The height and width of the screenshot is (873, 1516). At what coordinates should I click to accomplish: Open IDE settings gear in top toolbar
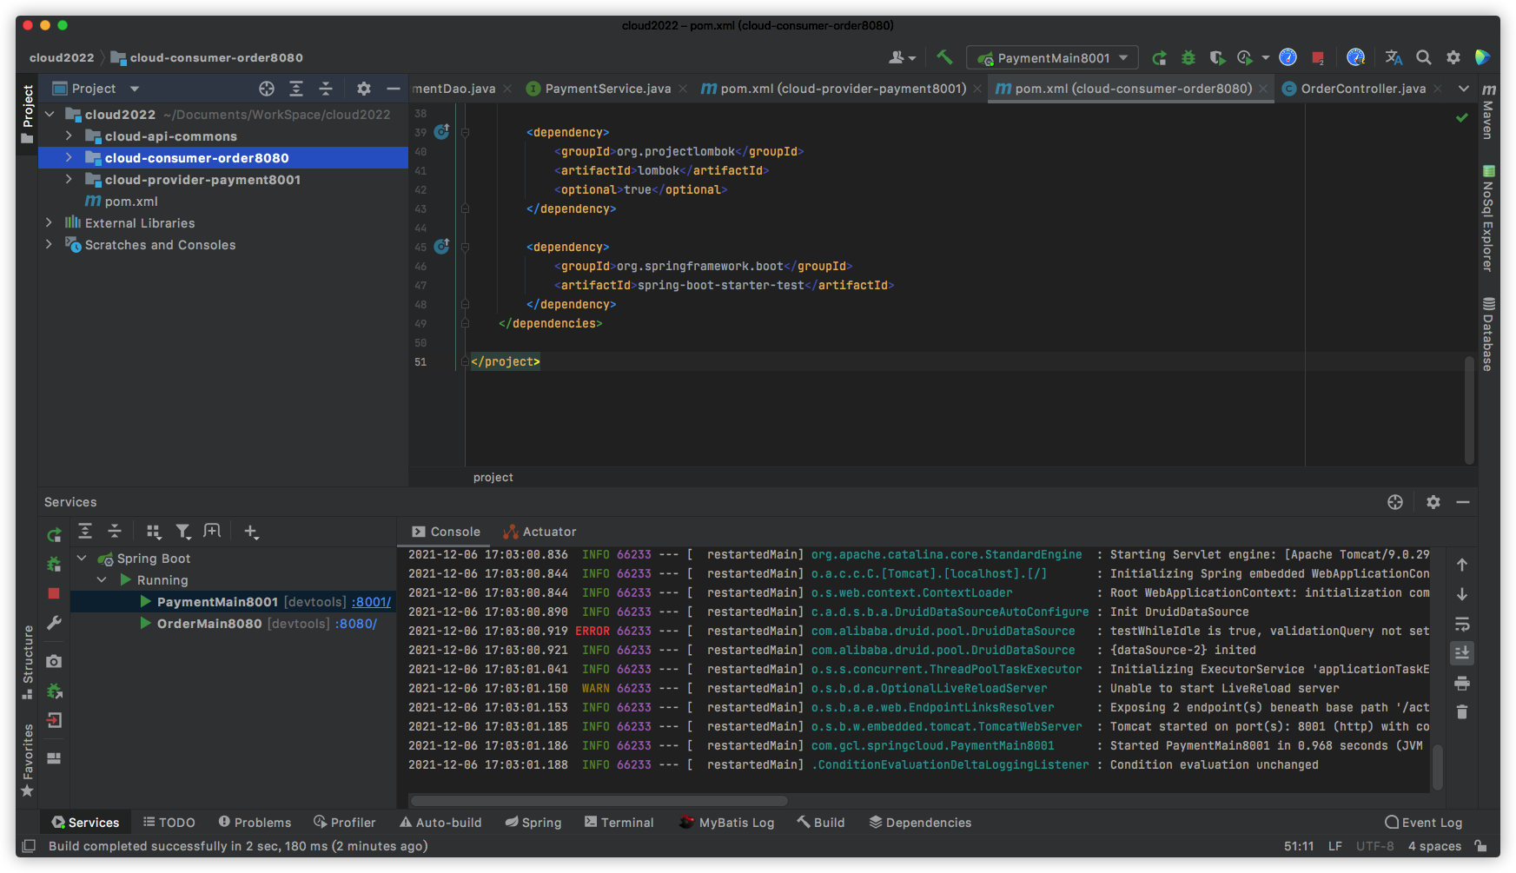tap(1453, 57)
